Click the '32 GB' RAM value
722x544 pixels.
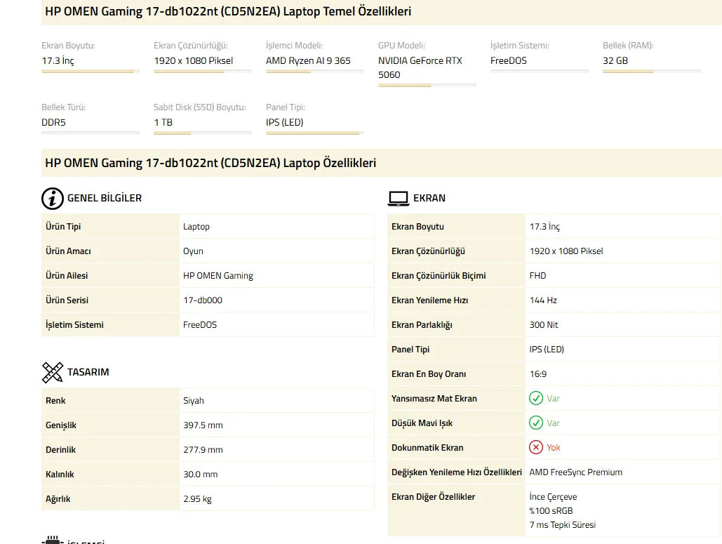point(615,61)
